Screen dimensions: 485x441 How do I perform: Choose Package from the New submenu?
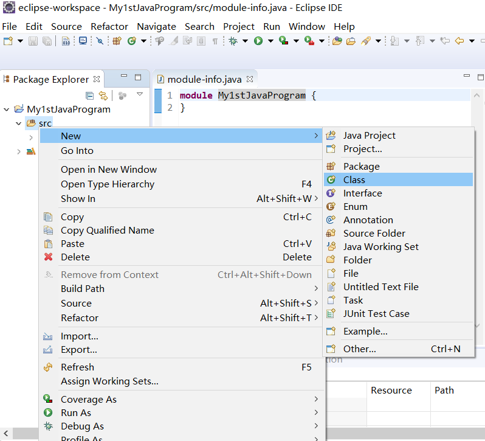coord(399,166)
